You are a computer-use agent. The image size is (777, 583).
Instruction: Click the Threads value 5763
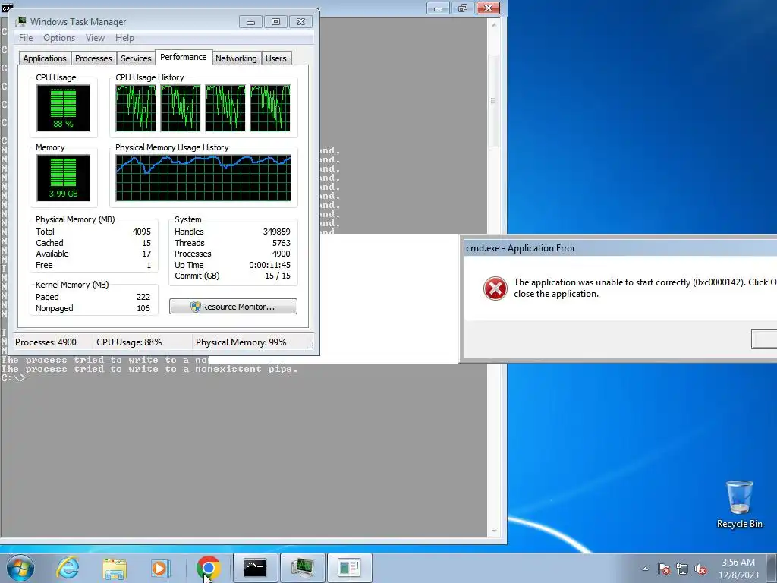281,243
